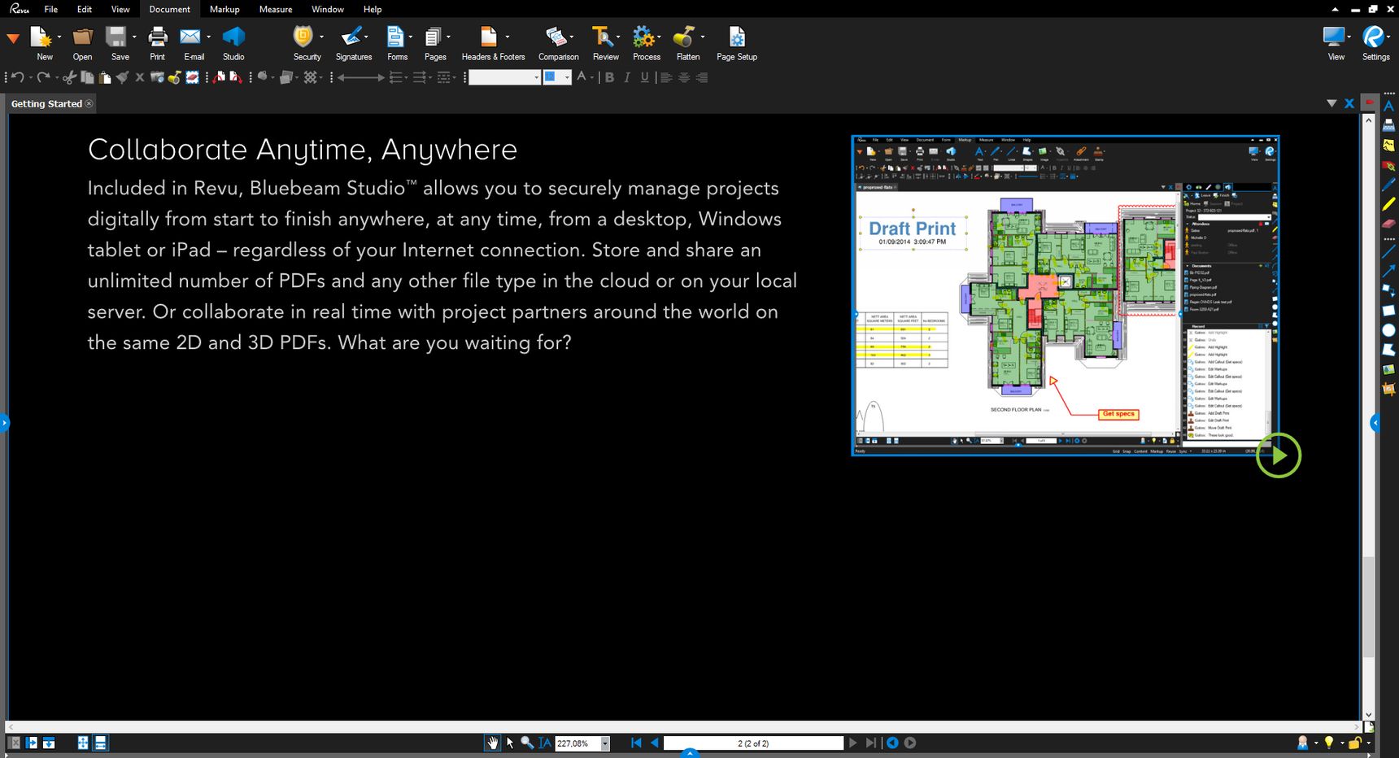Click the Forms icon
The image size is (1399, 758).
(395, 37)
